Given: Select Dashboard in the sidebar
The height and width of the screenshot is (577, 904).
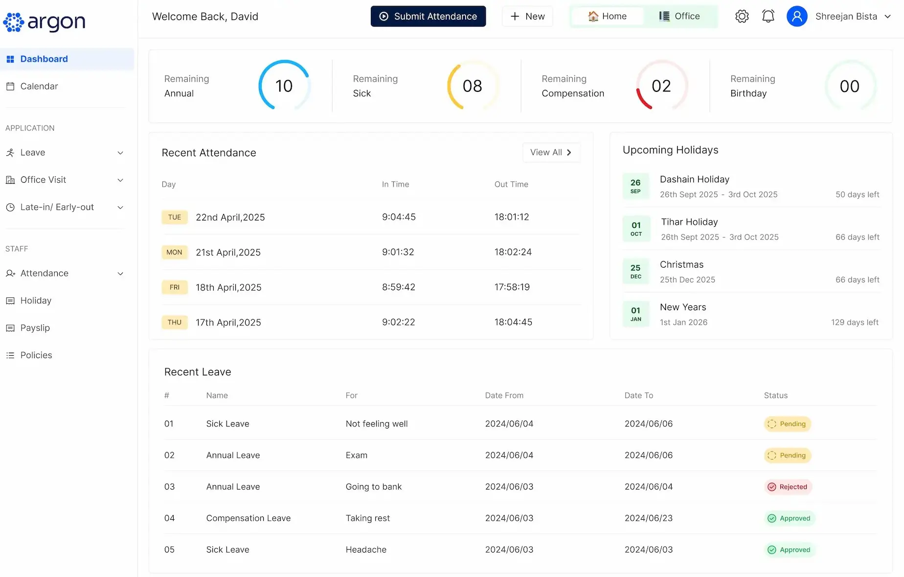Looking at the screenshot, I should pos(44,59).
